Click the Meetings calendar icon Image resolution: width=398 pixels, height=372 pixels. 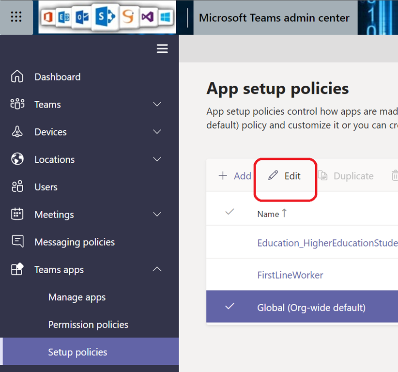[x=17, y=214]
